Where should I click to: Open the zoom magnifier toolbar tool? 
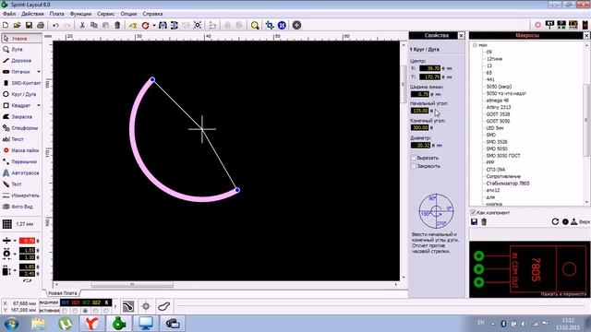pyautogui.click(x=255, y=25)
